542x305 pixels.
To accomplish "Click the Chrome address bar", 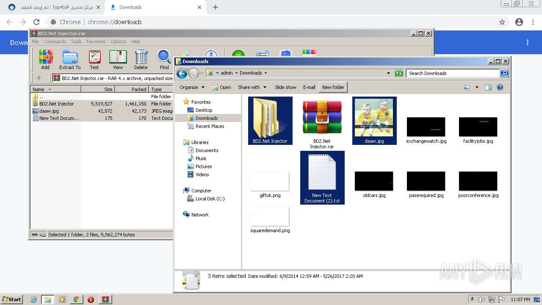I will pos(271,22).
